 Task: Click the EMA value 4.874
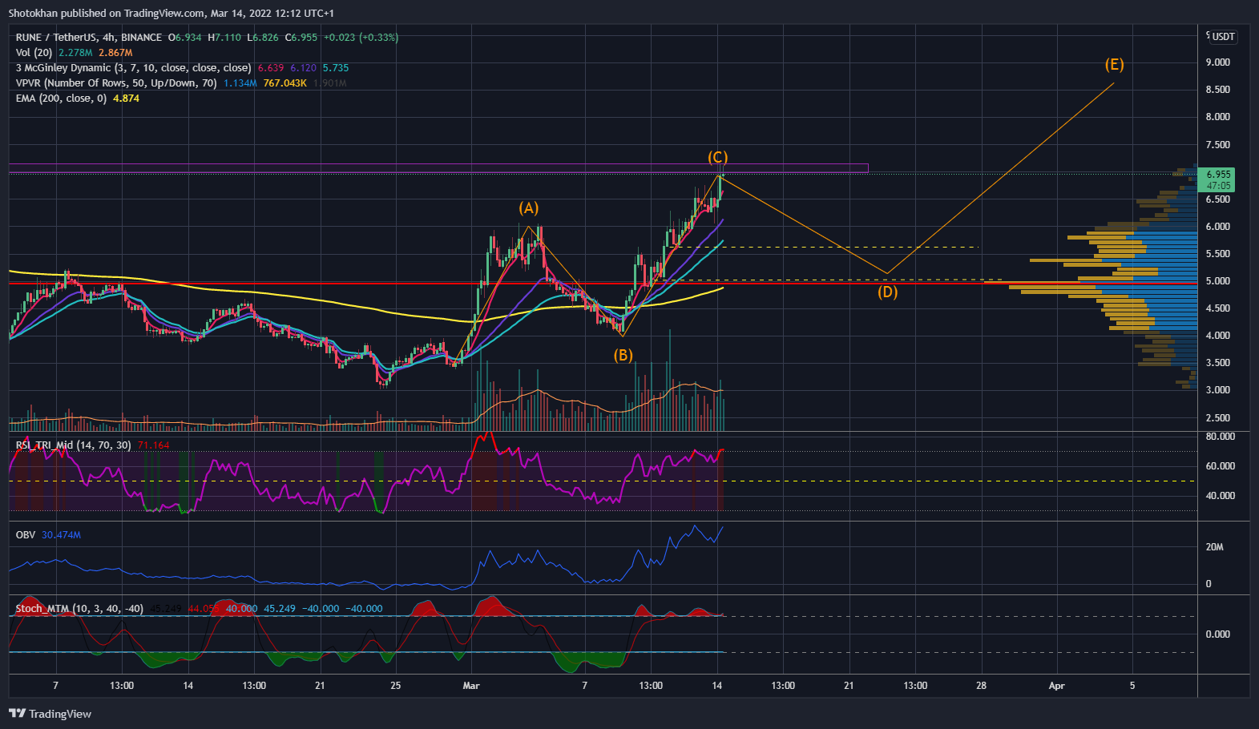tap(126, 99)
